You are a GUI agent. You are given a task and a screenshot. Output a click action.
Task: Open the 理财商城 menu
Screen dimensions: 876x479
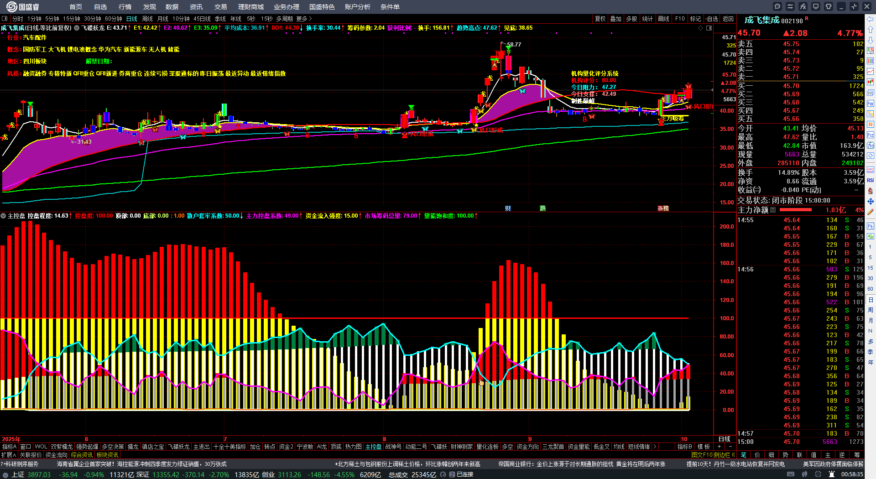[251, 7]
